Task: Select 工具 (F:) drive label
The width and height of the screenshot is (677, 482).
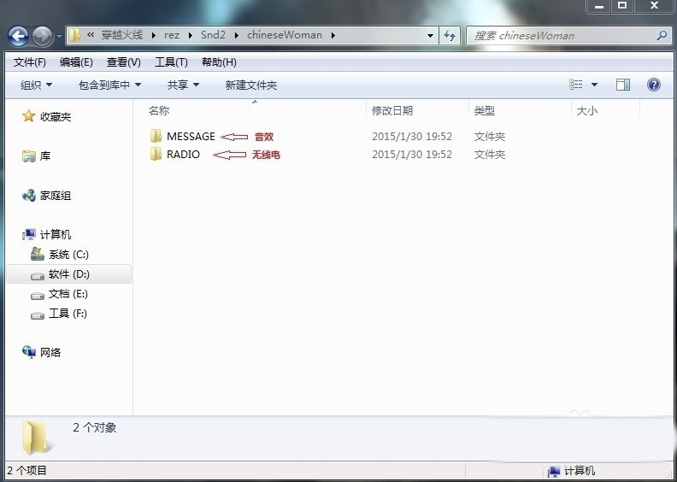Action: pyautogui.click(x=68, y=314)
